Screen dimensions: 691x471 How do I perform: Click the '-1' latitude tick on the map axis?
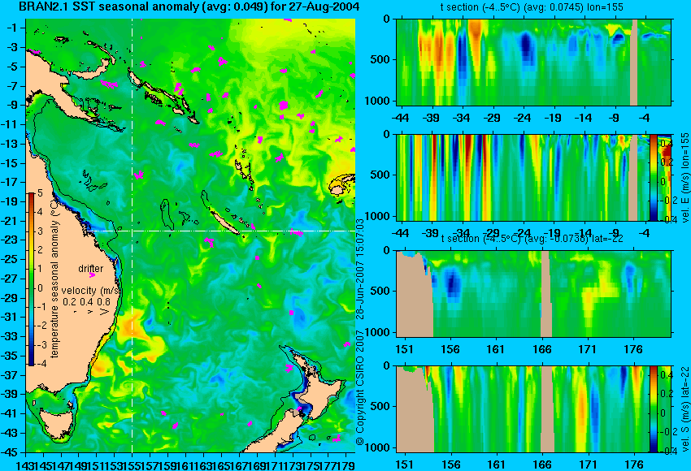[x=14, y=28]
